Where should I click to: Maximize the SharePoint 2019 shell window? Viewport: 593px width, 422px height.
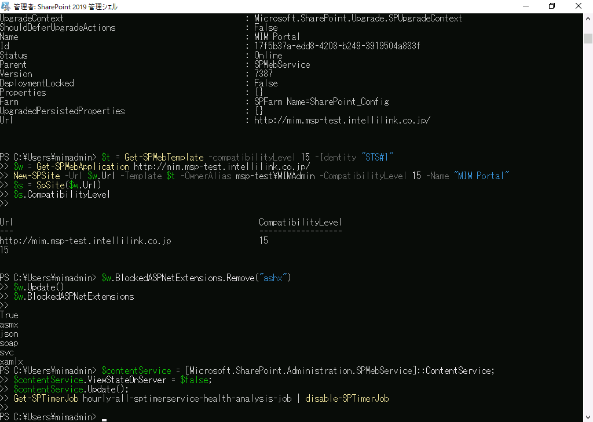point(552,6)
